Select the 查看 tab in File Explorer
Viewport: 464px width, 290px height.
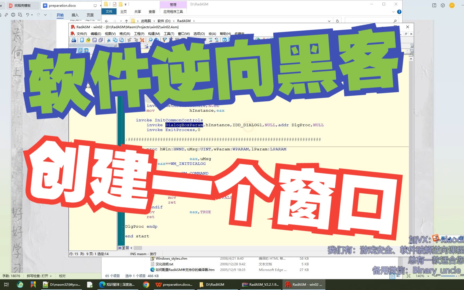tap(152, 12)
